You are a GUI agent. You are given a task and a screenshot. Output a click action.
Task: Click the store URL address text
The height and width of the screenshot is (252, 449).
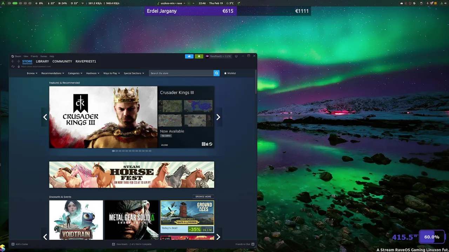tap(36, 66)
